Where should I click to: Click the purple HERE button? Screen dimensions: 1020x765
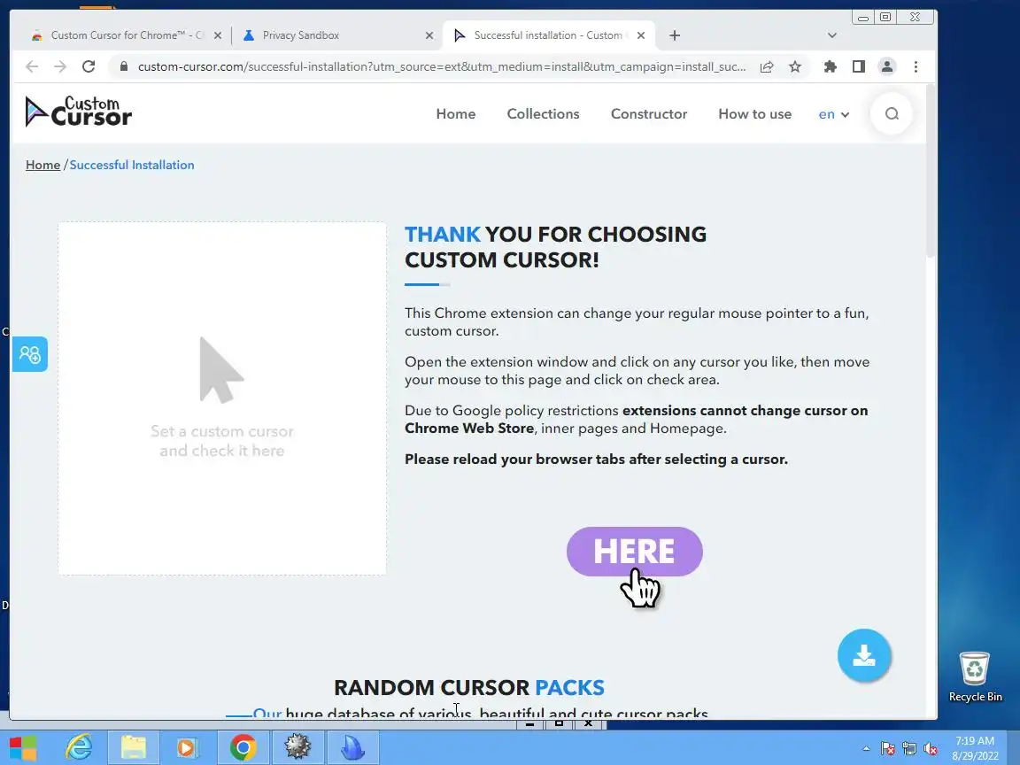click(634, 551)
